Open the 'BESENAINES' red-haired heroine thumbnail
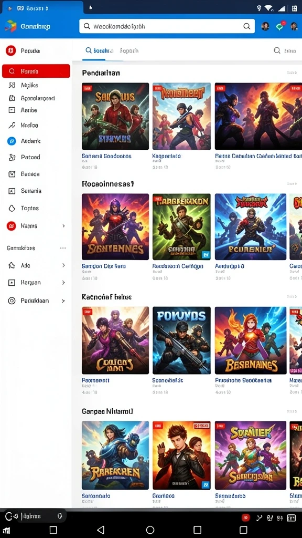 [x=250, y=340]
